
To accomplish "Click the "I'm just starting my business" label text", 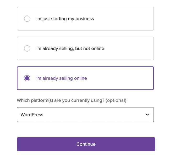I will coord(64,19).
